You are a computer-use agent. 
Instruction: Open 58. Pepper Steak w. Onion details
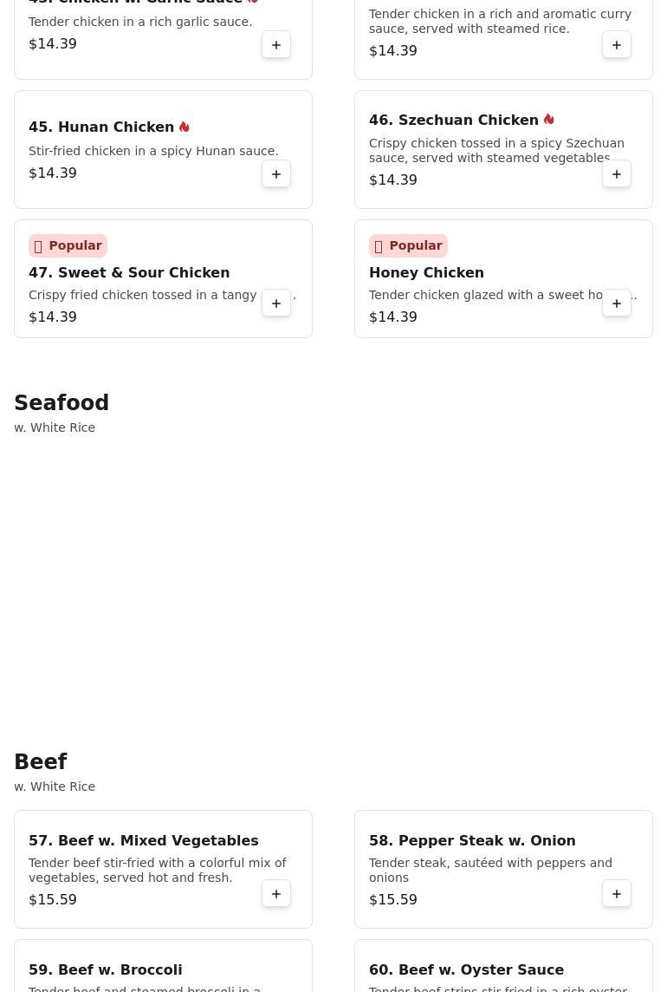tap(472, 841)
